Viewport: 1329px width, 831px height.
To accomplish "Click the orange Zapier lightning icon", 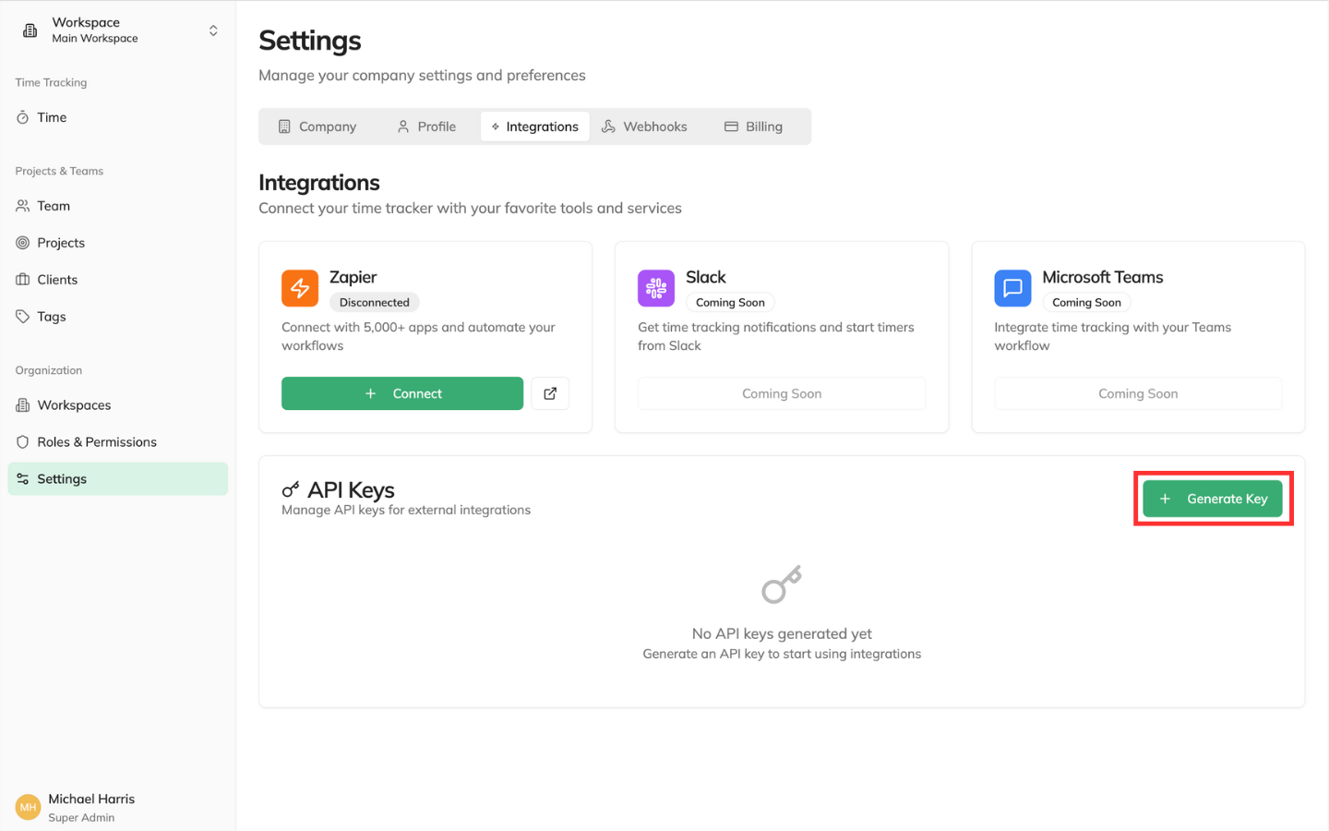I will point(300,288).
